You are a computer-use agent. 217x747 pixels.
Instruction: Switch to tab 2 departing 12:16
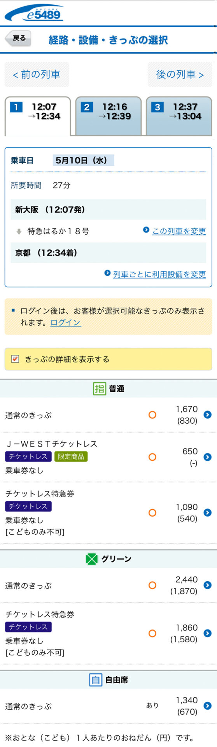[108, 116]
